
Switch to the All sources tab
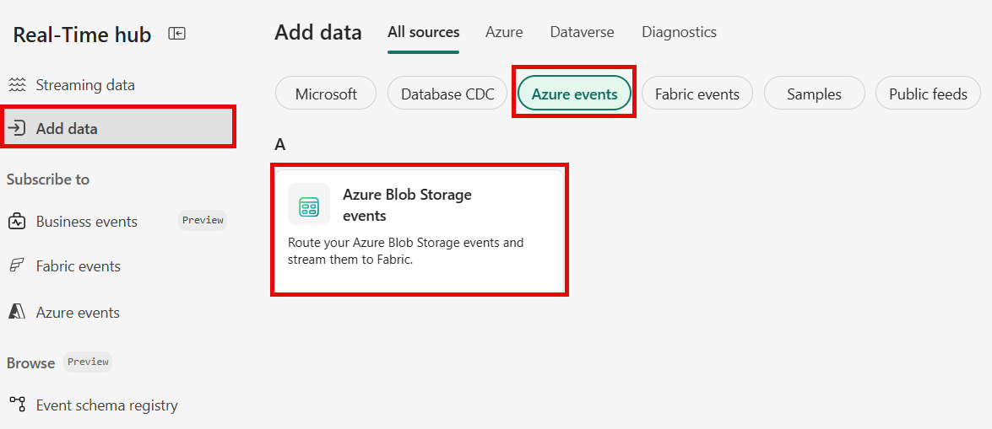pos(424,33)
